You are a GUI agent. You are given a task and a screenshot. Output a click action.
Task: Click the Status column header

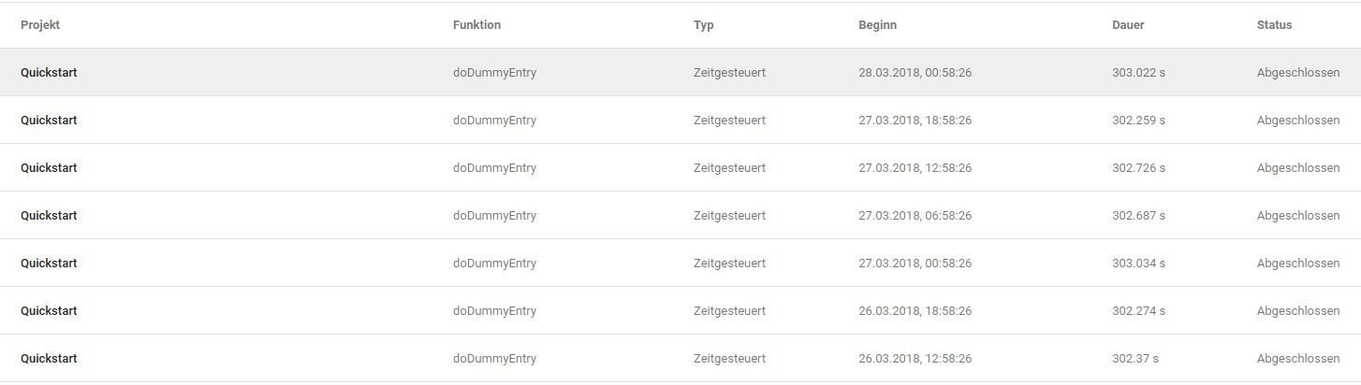coord(1274,25)
